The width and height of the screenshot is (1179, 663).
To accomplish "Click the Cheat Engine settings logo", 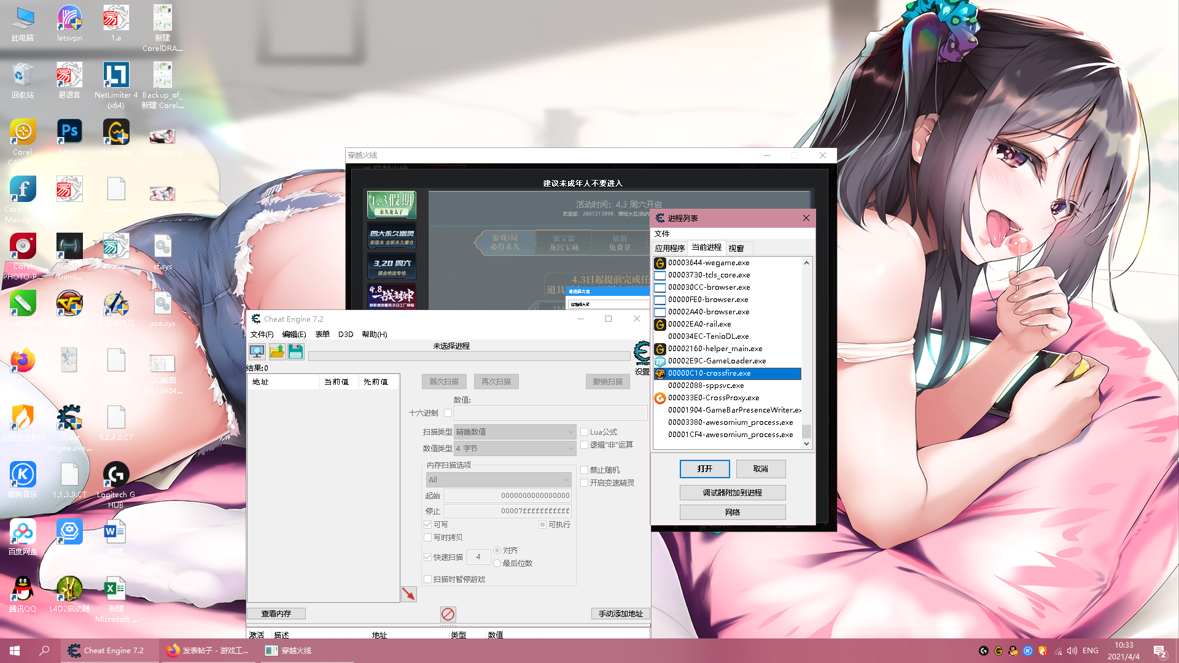I will point(642,353).
